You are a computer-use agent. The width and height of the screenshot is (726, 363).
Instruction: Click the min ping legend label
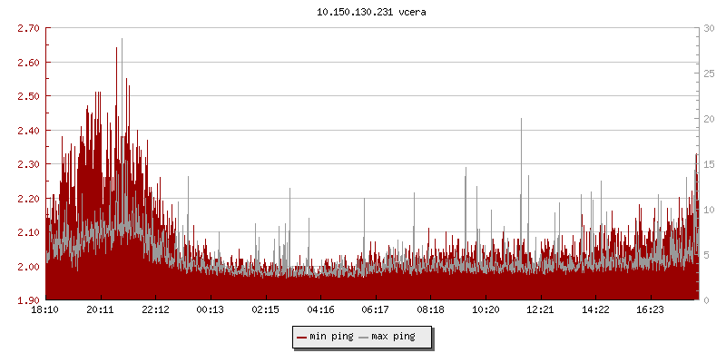pos(330,338)
